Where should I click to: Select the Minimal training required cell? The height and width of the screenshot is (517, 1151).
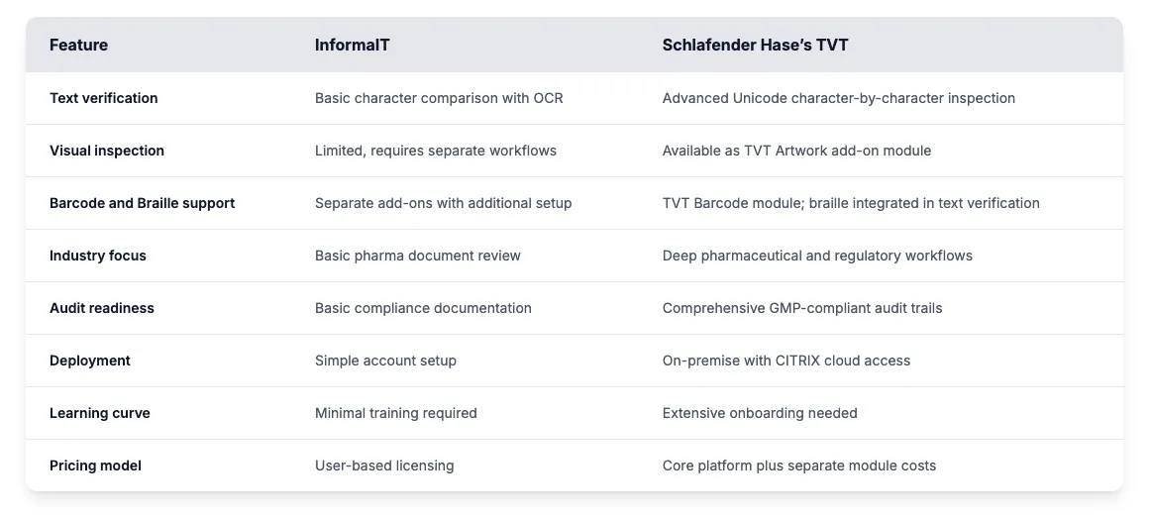tap(396, 413)
